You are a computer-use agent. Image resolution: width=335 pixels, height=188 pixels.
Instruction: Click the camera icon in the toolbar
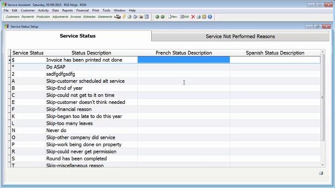pos(141,17)
